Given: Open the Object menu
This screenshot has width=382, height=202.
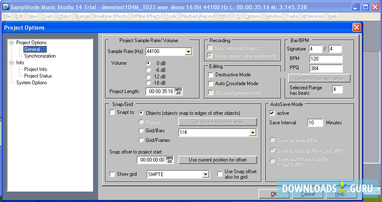Looking at the screenshot, I should (x=65, y=16).
